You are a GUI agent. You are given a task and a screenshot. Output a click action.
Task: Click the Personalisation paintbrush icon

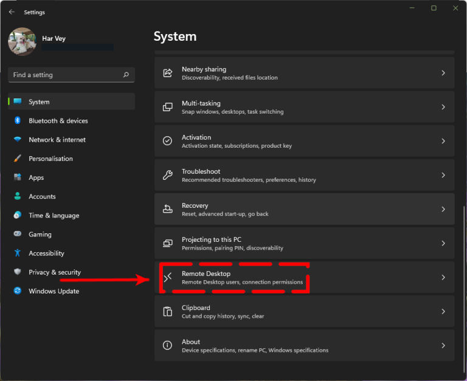click(x=18, y=159)
